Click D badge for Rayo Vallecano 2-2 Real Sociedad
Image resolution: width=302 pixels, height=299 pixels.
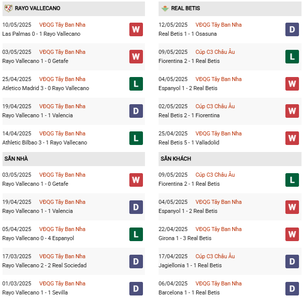click(136, 261)
